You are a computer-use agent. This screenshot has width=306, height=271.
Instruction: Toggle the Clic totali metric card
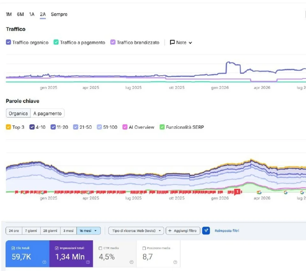pos(27,254)
